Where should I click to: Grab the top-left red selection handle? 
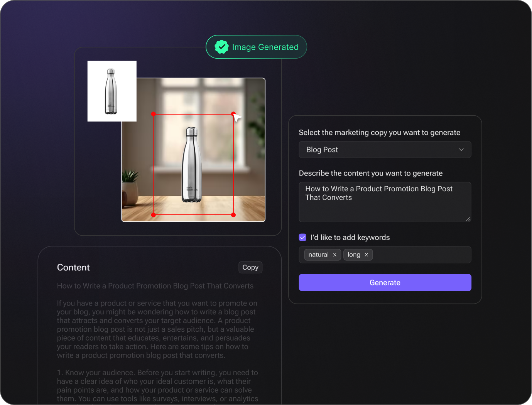(154, 114)
